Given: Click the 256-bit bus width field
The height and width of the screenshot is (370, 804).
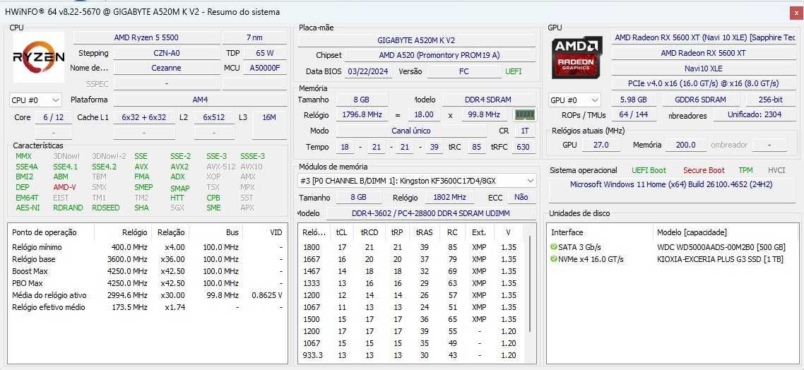Looking at the screenshot, I should point(771,100).
